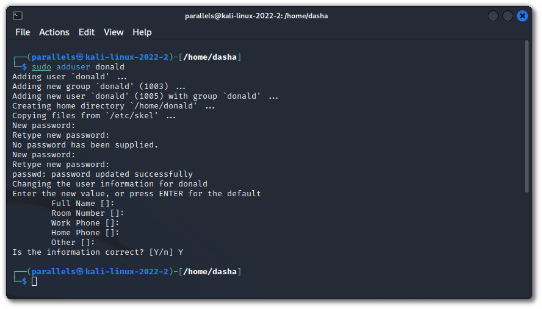Open the File menu
Viewport: 542px width, 309px height.
[23, 32]
